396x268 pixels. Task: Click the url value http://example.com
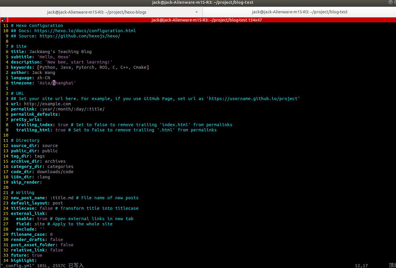point(47,104)
